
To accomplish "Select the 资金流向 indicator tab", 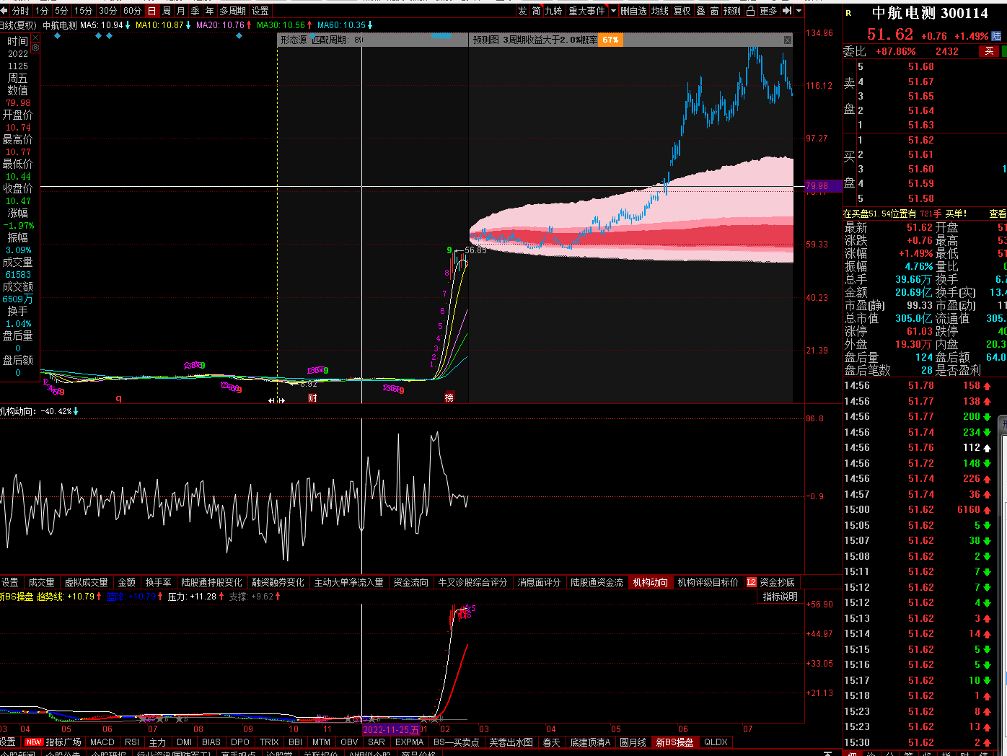I will pos(410,582).
